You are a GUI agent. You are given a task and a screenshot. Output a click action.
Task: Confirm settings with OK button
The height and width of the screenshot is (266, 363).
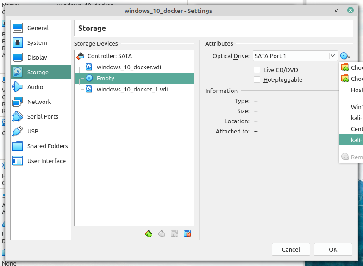coord(333,249)
